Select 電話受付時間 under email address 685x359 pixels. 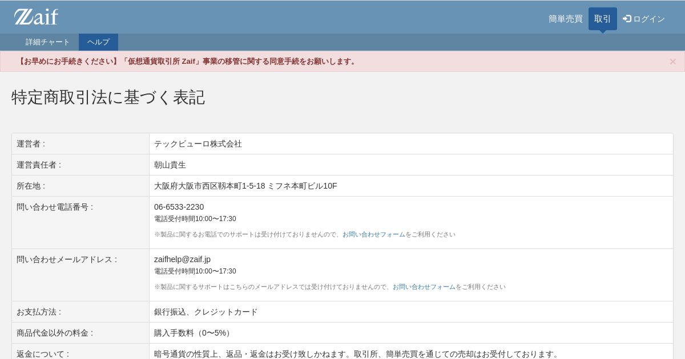pyautogui.click(x=195, y=271)
